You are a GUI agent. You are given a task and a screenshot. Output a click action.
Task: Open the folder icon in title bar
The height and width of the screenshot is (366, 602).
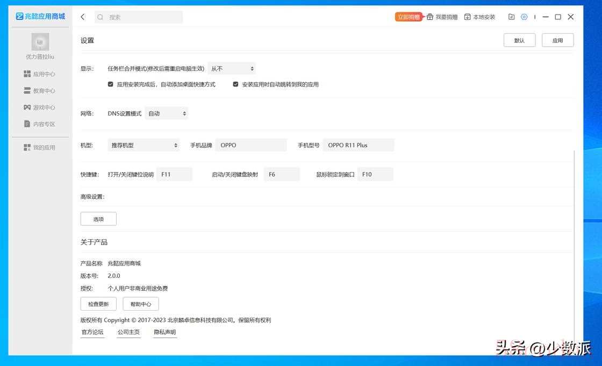[x=511, y=17]
